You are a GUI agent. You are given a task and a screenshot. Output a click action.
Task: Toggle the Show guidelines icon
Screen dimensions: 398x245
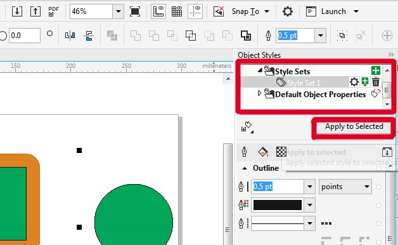click(x=195, y=11)
